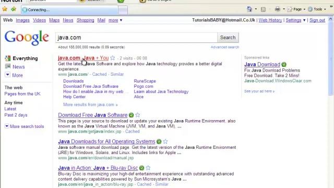Viewport: 334px width, 188px height.
Task: Click the java.com search input field
Action: coord(136,38)
